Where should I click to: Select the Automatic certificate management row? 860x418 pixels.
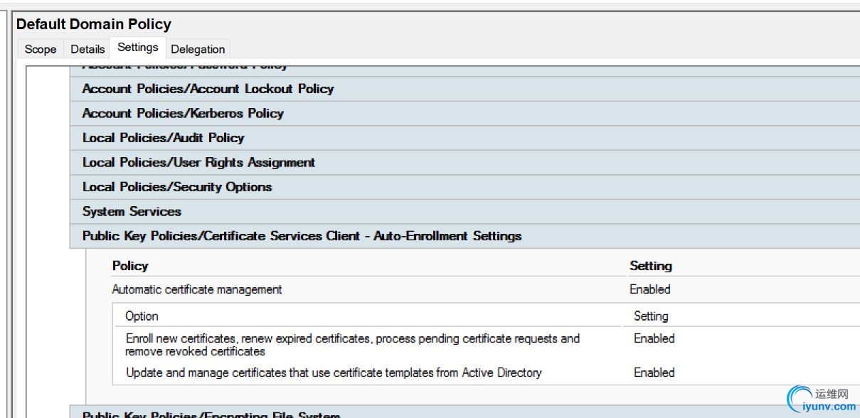[x=486, y=289]
